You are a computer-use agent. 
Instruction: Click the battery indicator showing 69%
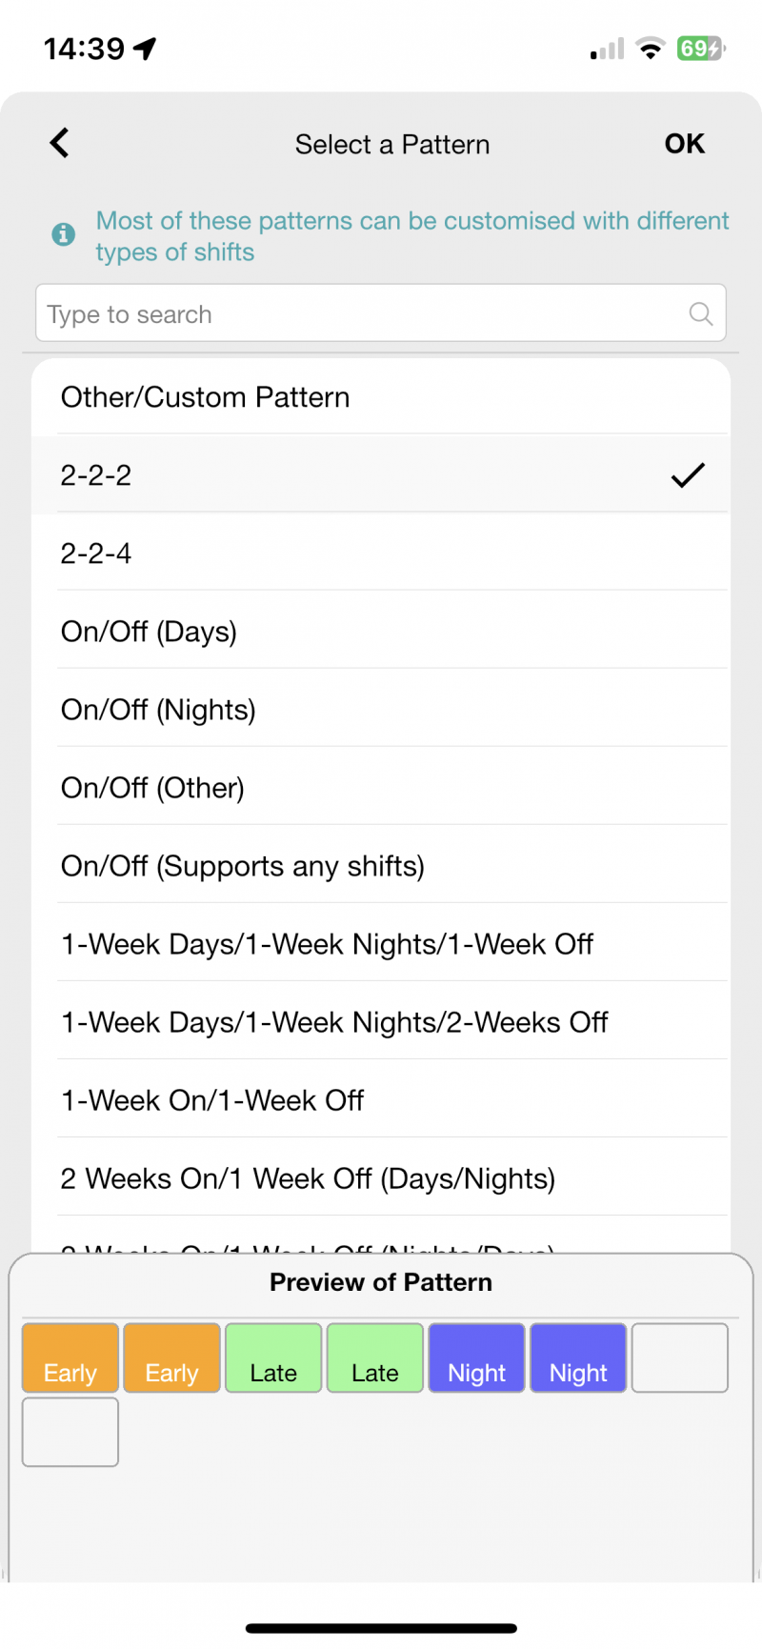(699, 48)
